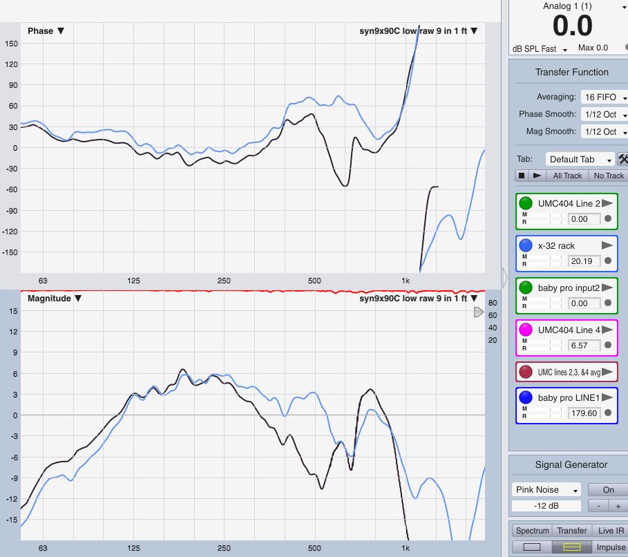Click the large 0.0 SPL meter readout
Image resolution: width=628 pixels, height=557 pixels.
(x=572, y=26)
